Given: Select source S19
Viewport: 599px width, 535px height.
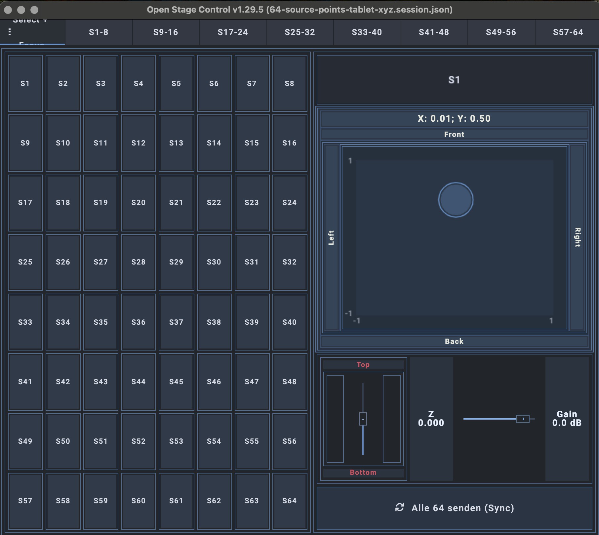Looking at the screenshot, I should point(101,202).
